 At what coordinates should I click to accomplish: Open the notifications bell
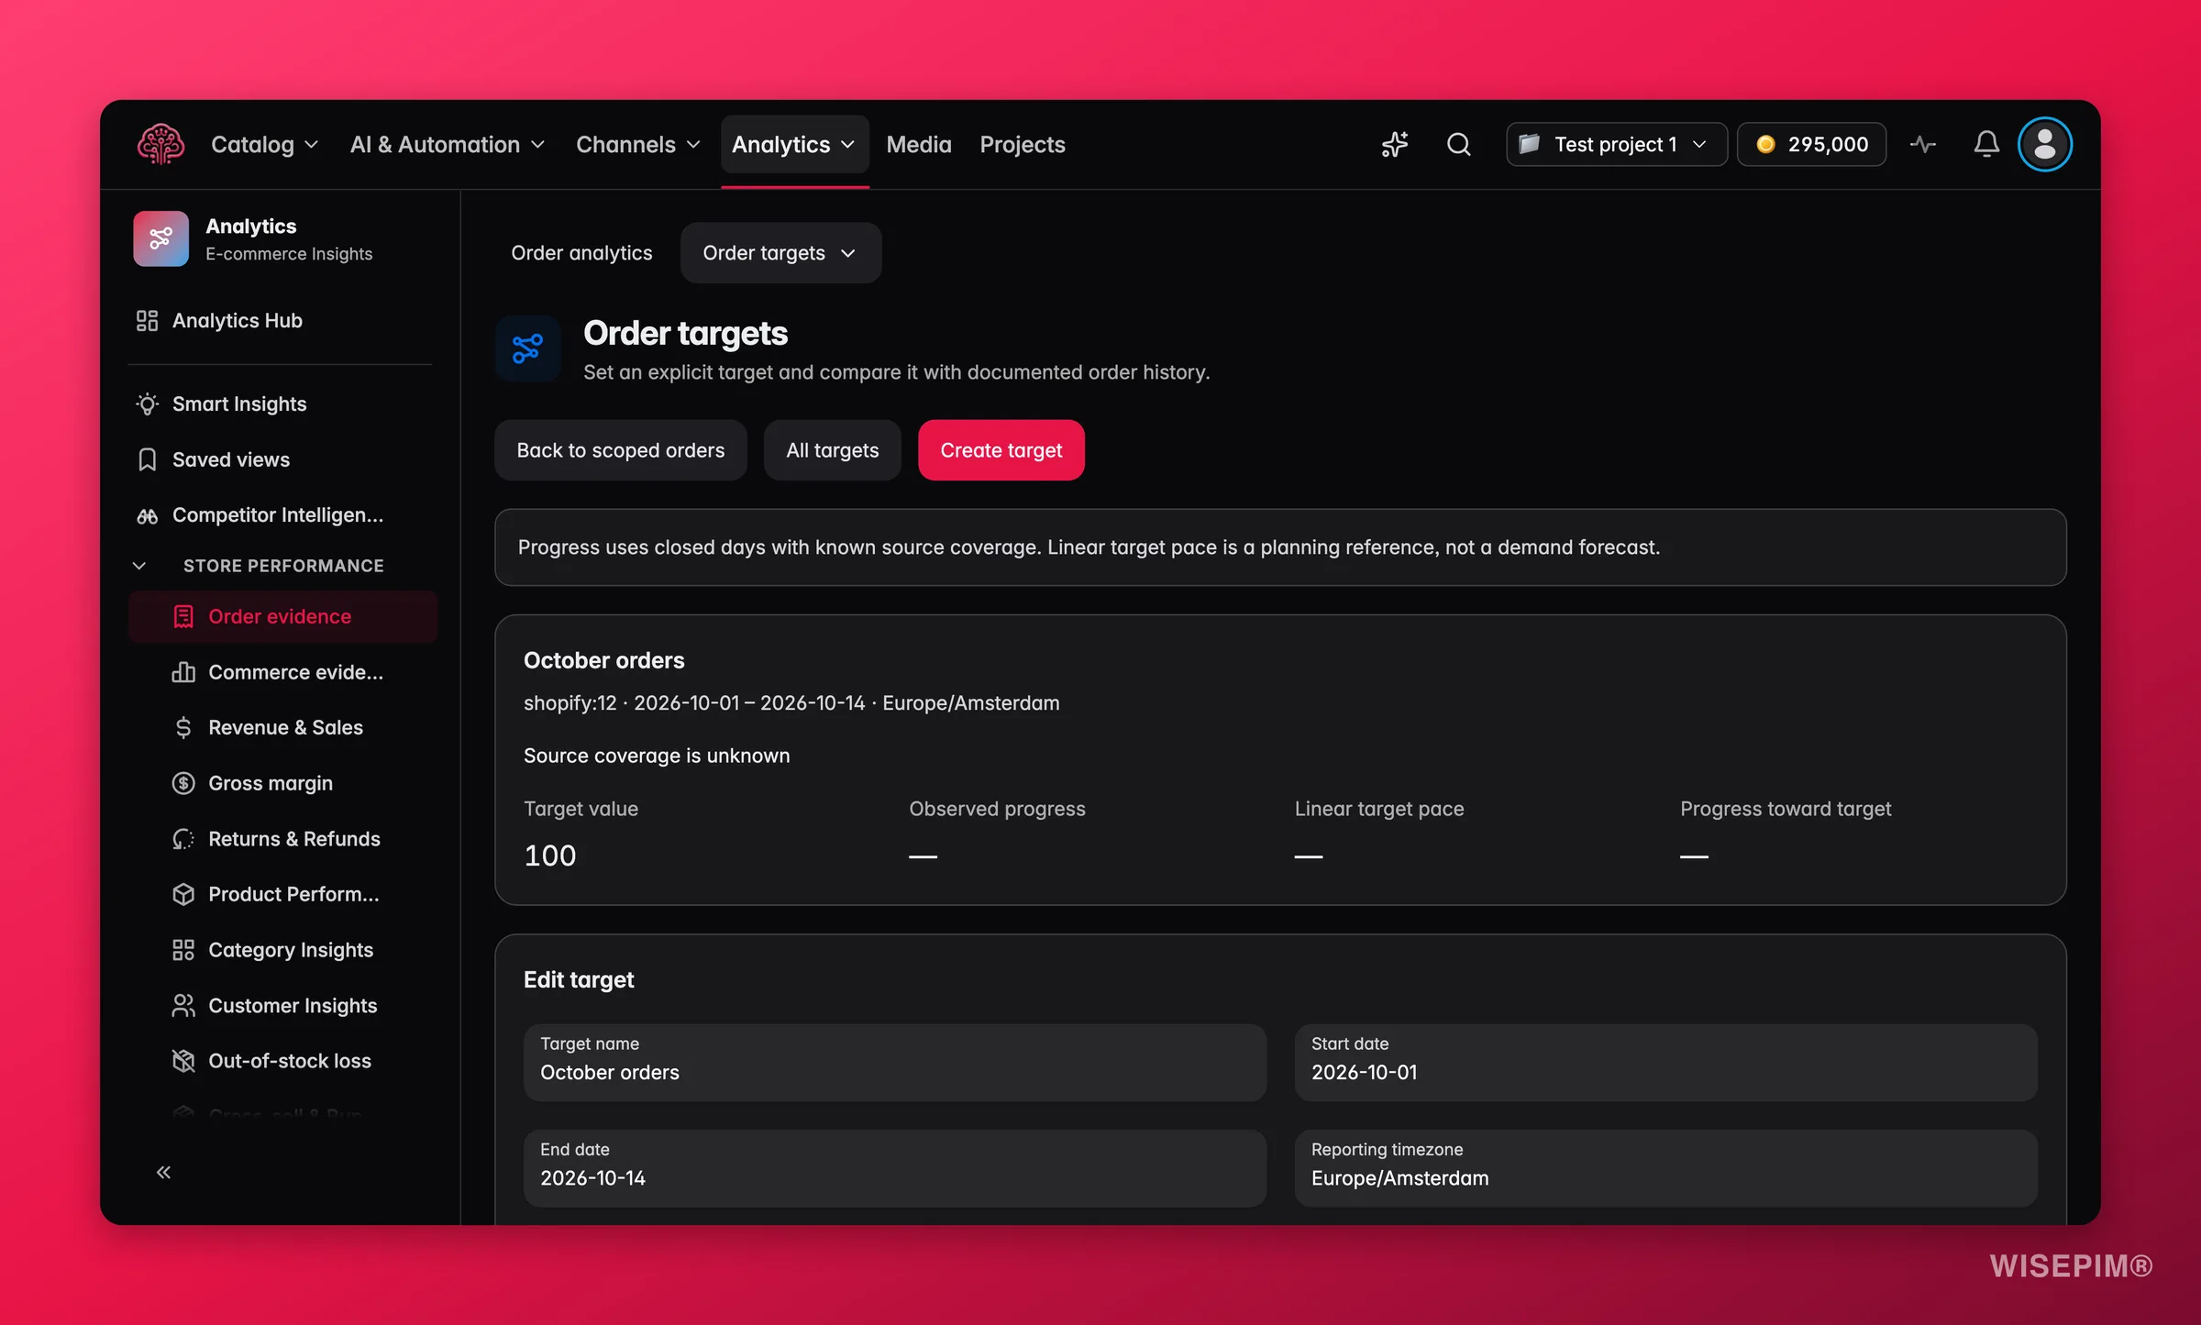(x=1986, y=144)
